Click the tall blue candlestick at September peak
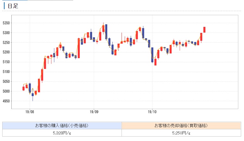 (x=106, y=32)
